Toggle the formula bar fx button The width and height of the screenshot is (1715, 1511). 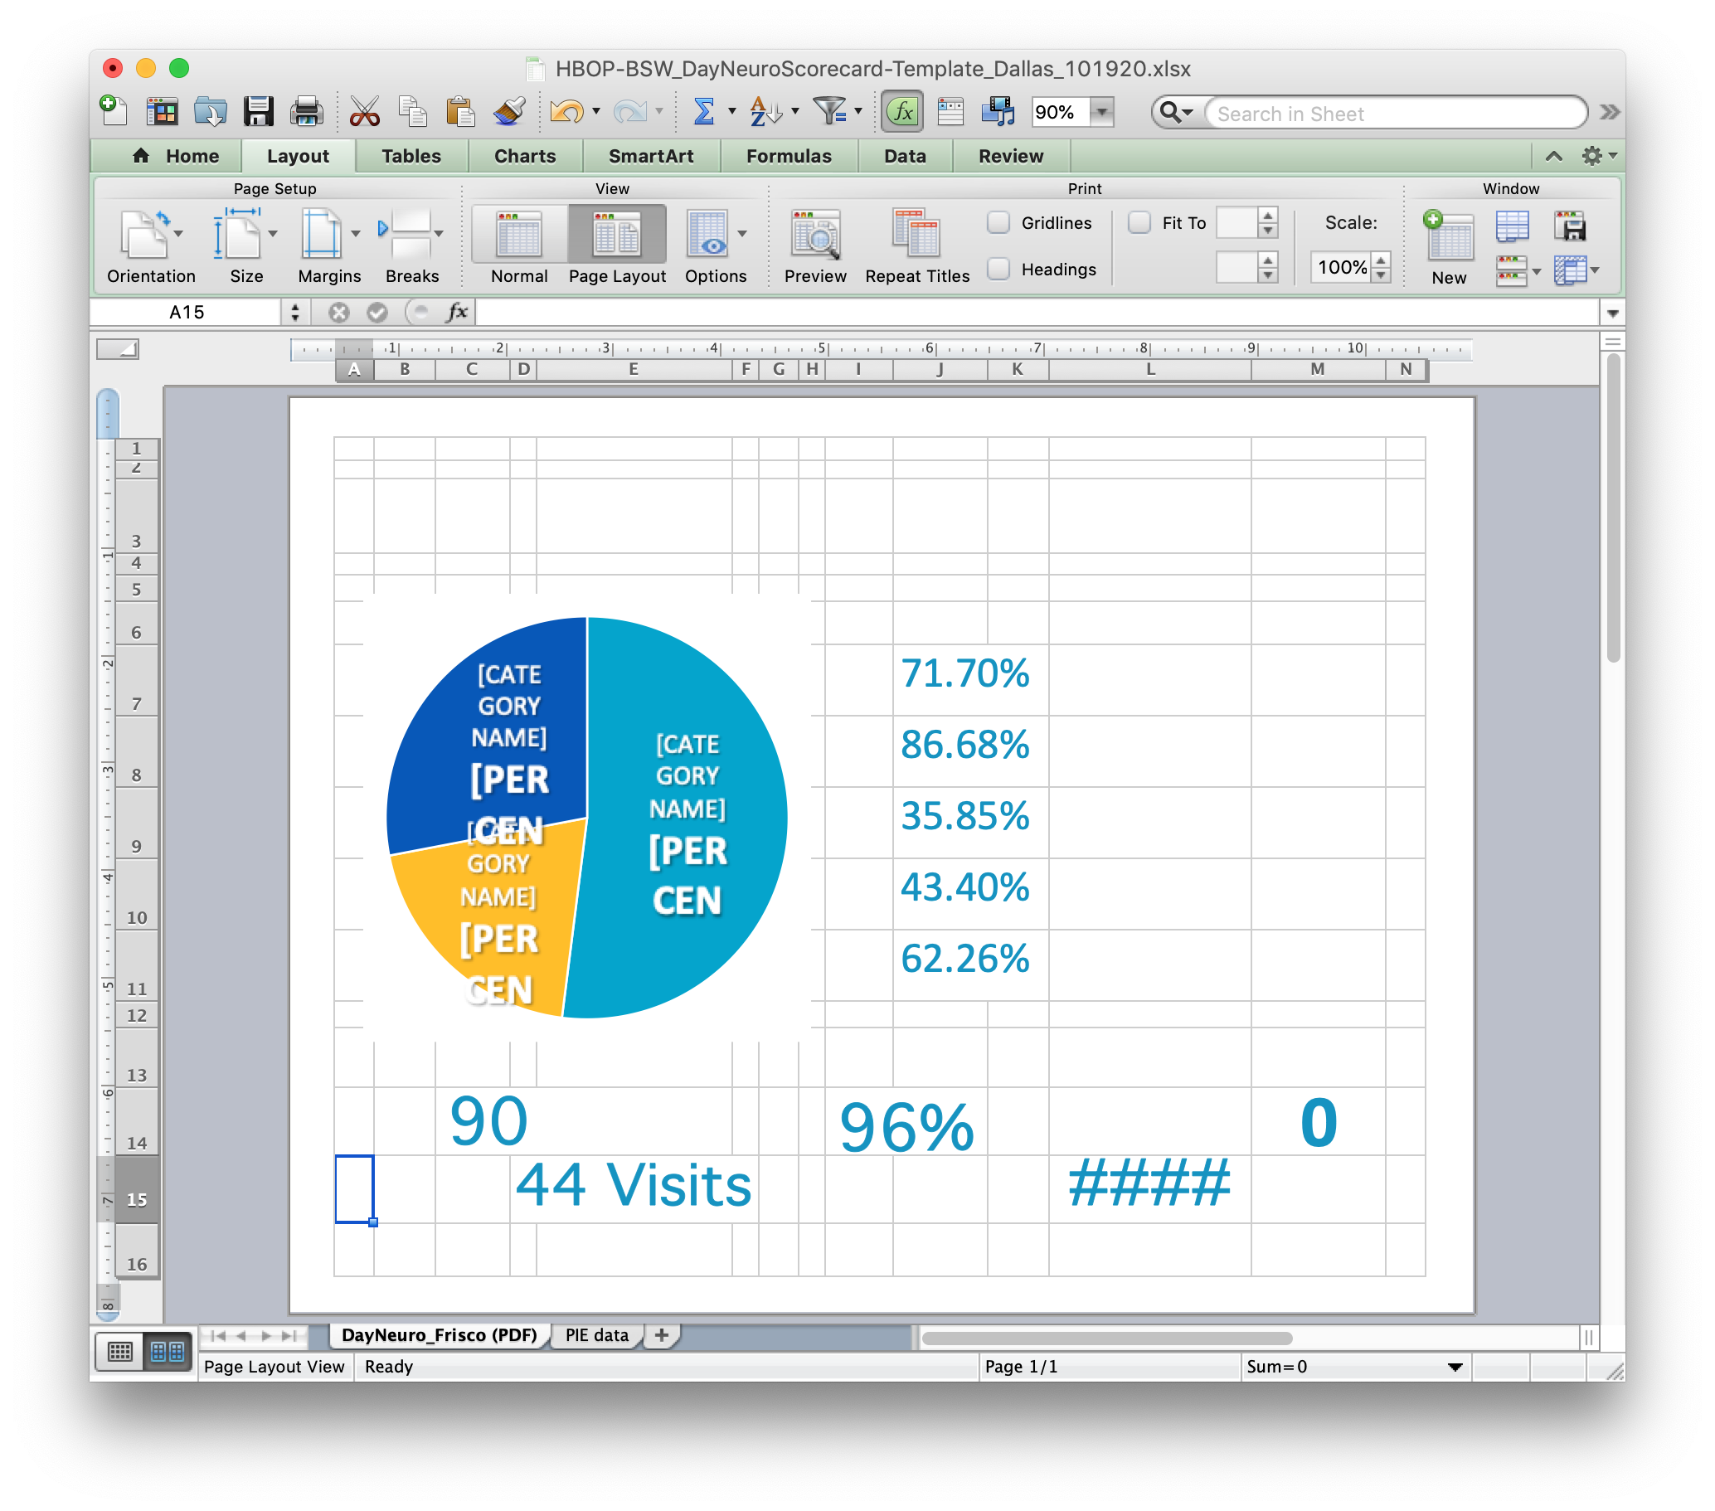coord(902,112)
